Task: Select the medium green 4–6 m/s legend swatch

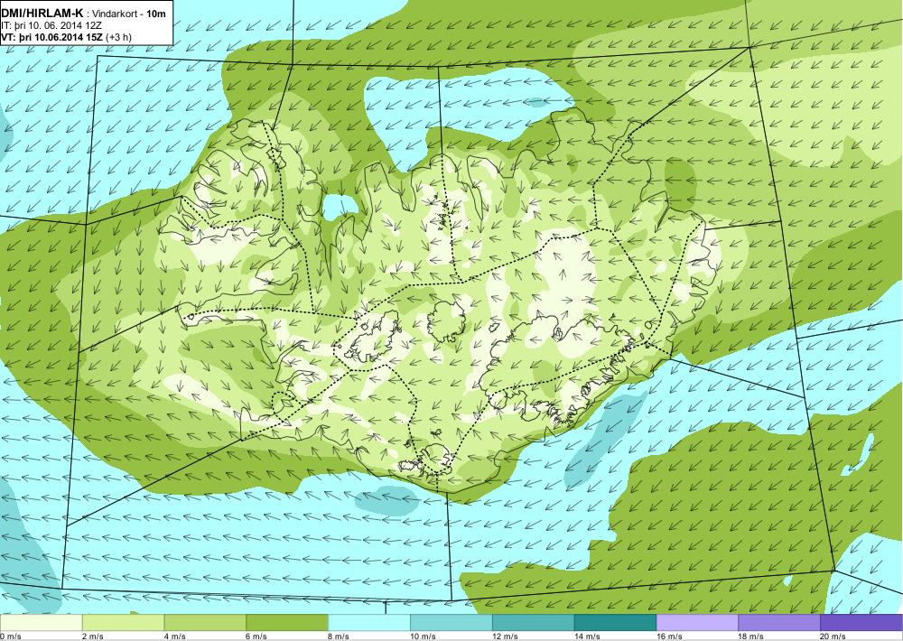Action: click(205, 623)
